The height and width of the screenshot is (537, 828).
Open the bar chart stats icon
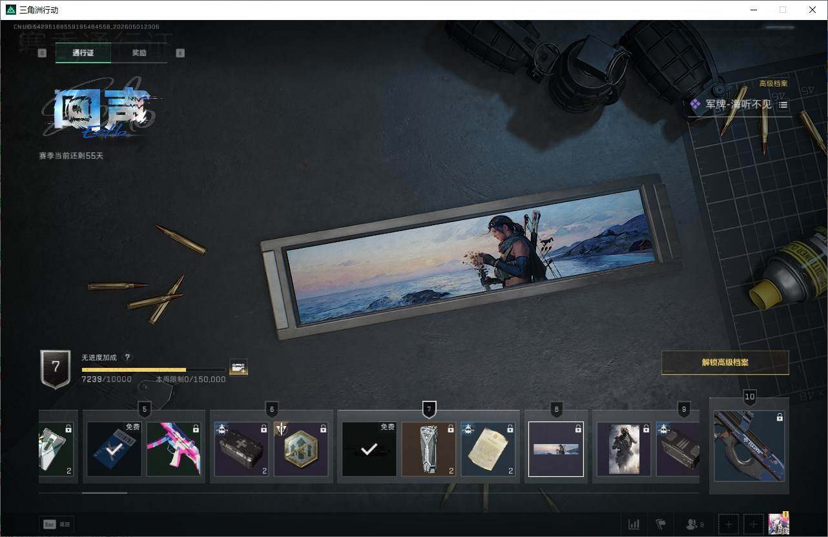click(x=634, y=524)
